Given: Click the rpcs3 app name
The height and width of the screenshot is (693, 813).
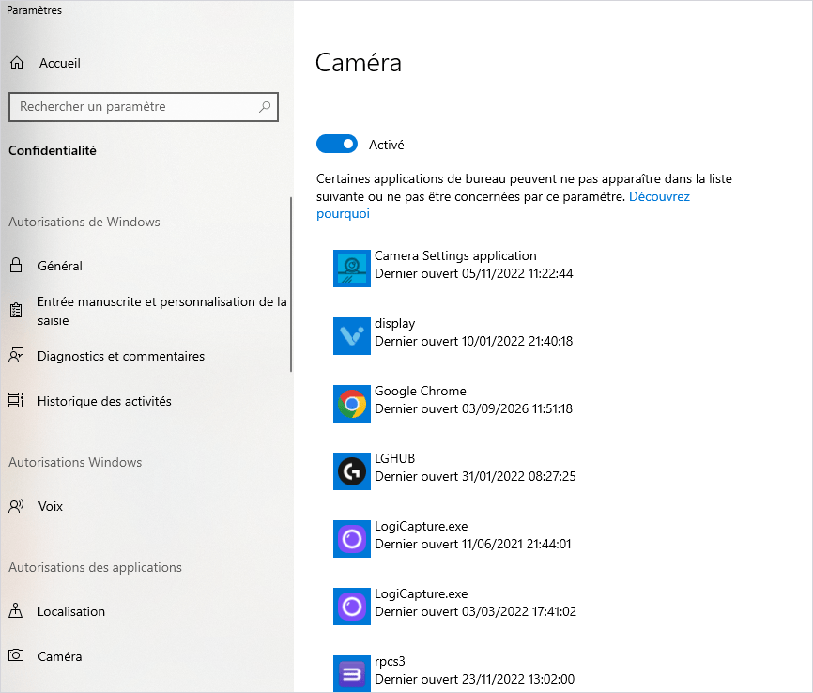Looking at the screenshot, I should [x=390, y=661].
